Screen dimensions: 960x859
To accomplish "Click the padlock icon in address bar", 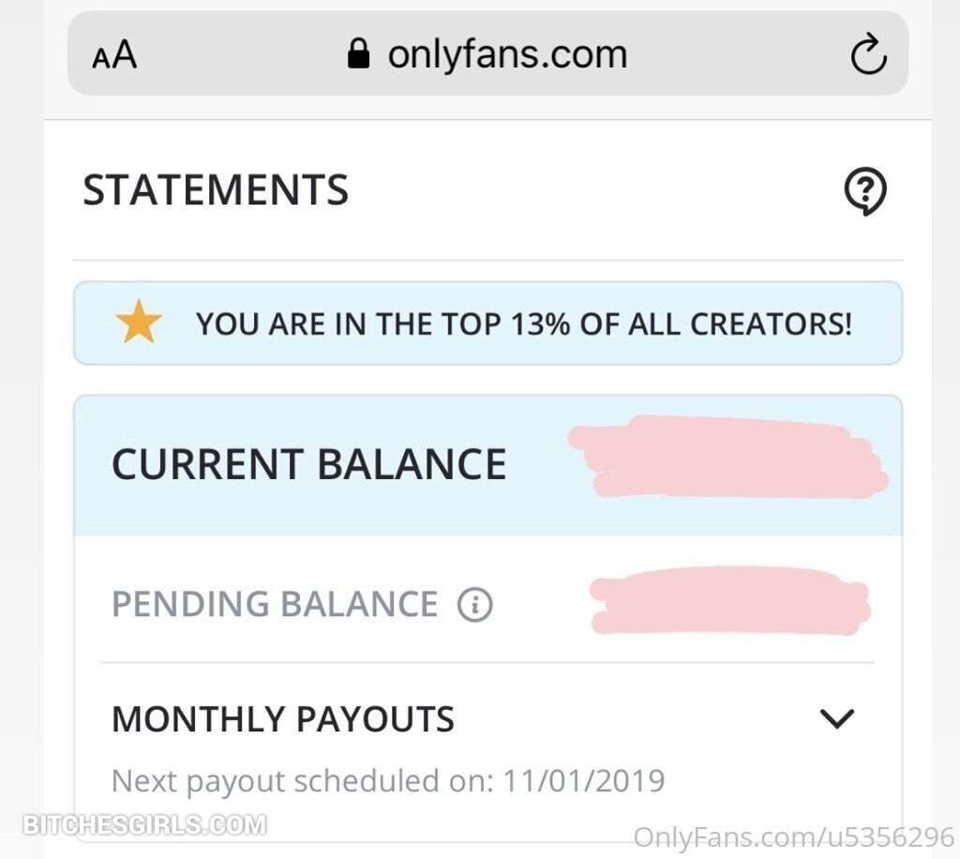I will [358, 54].
